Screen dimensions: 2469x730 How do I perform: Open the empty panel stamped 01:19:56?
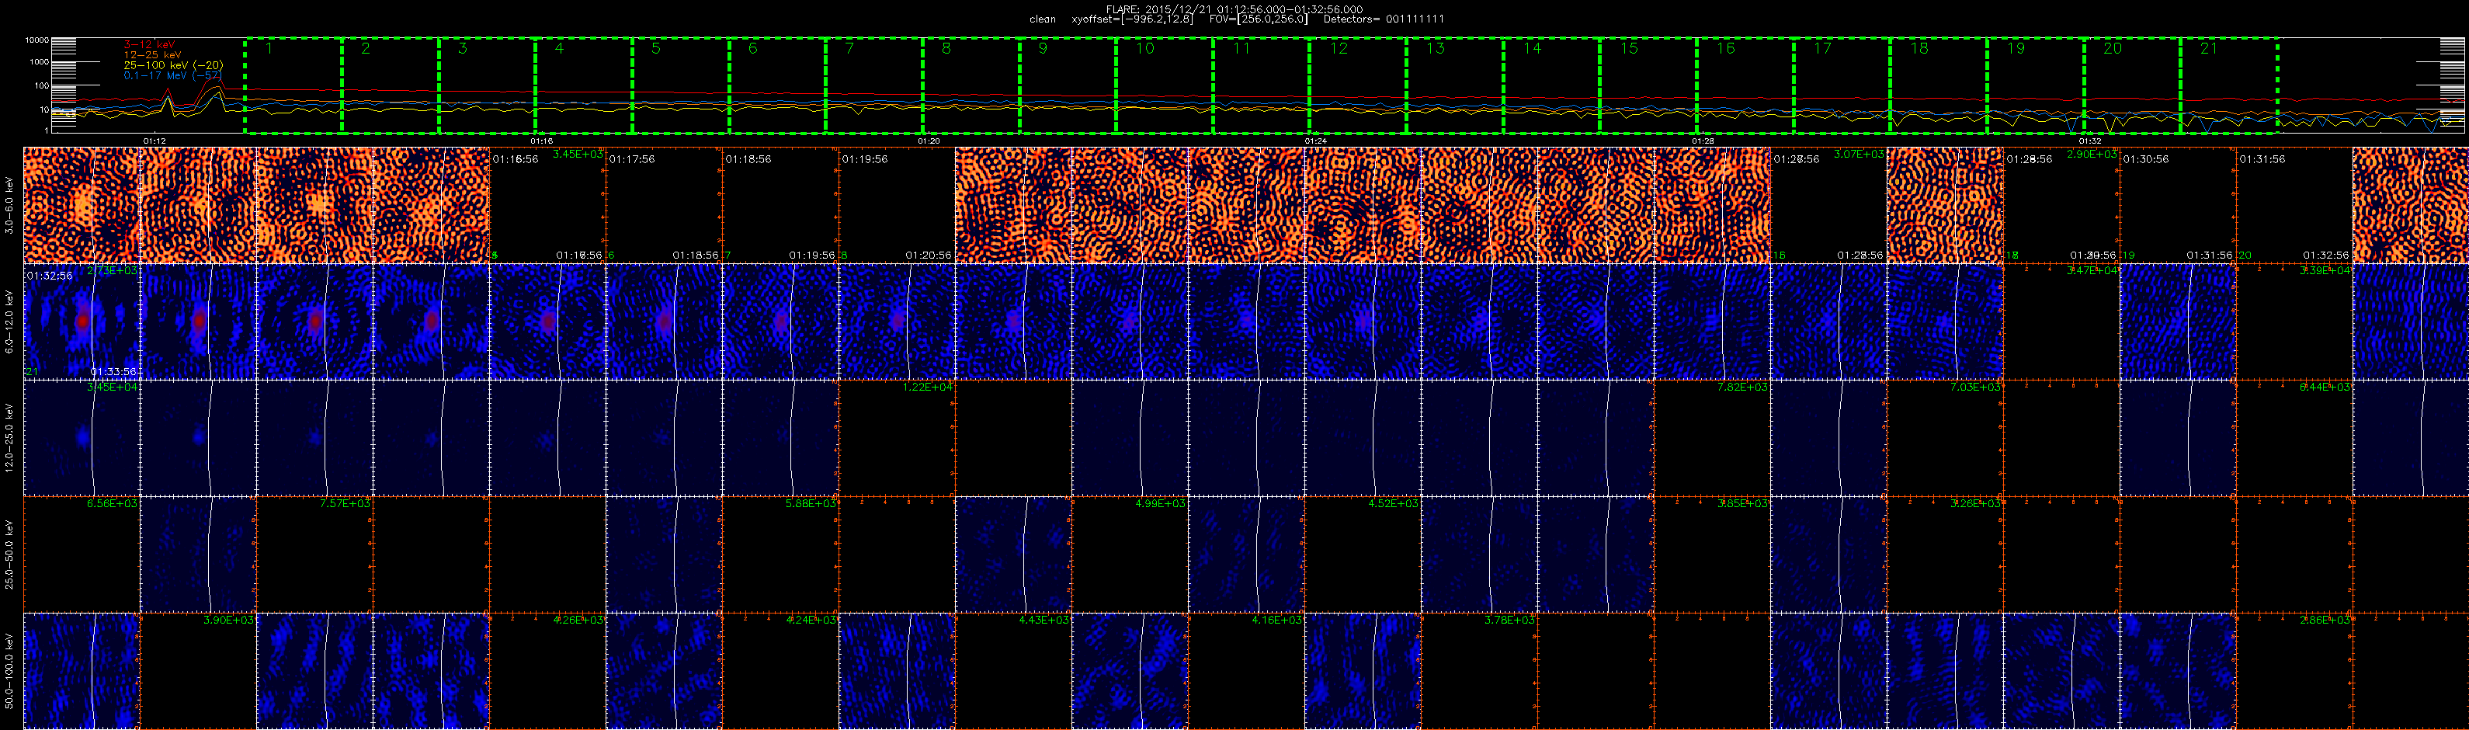[x=896, y=205]
